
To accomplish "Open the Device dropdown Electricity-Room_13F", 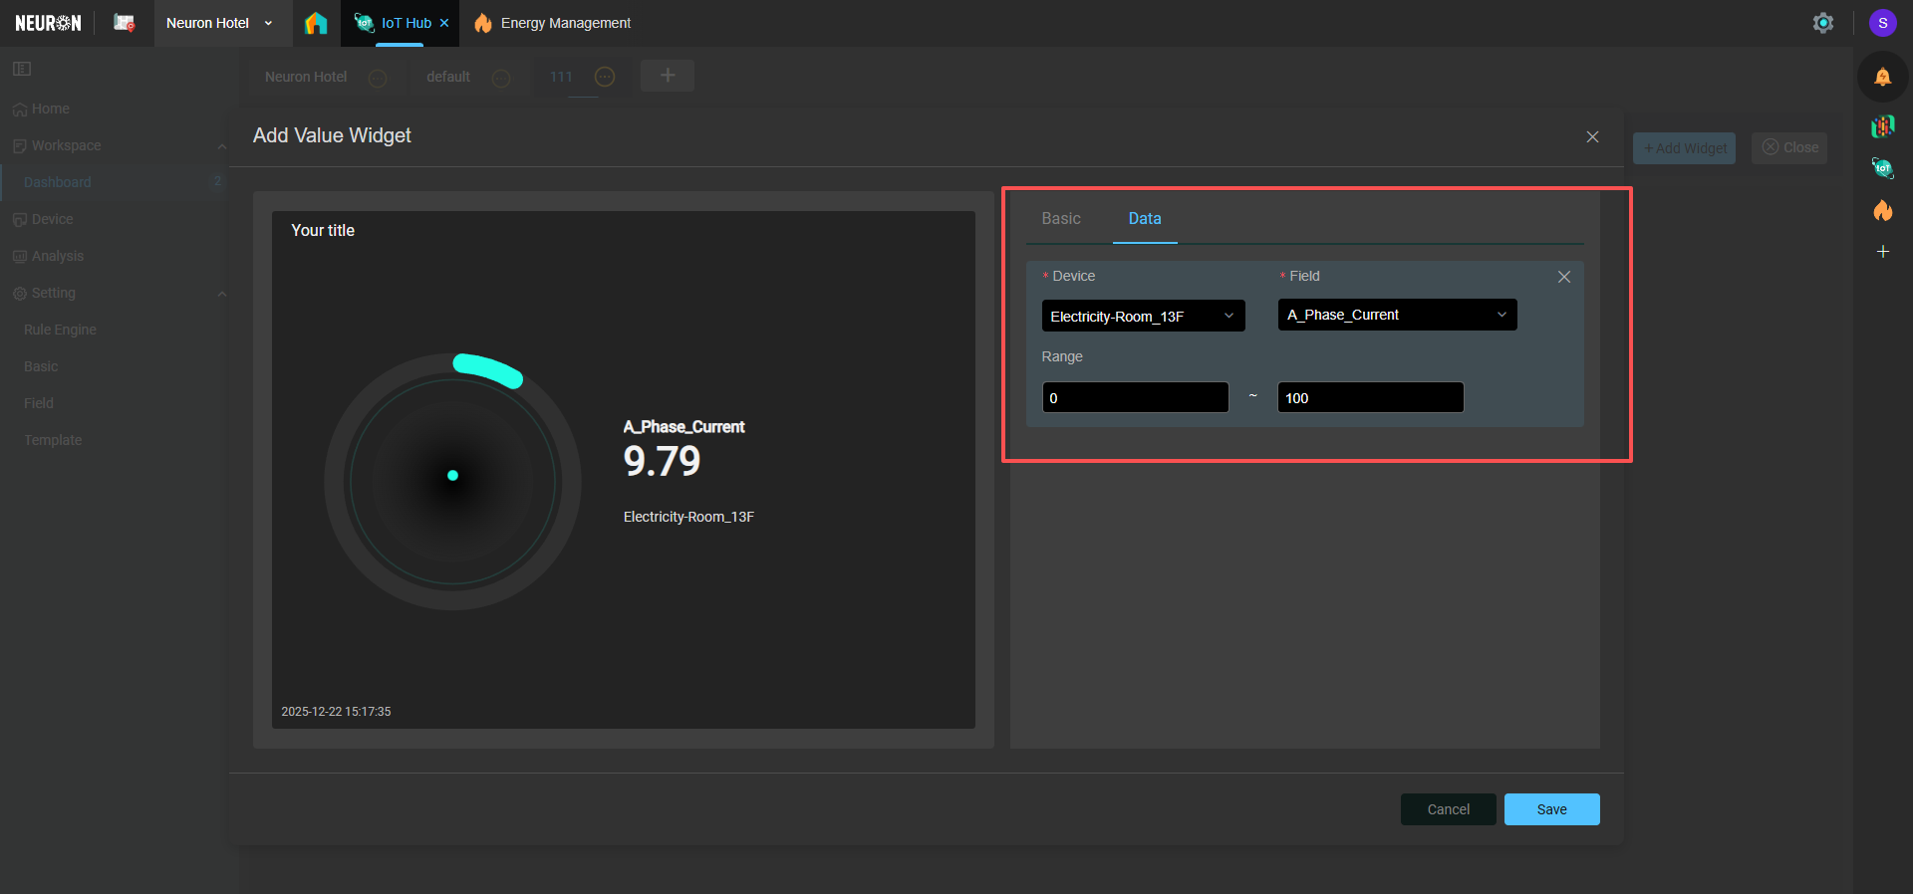I will pos(1143,316).
